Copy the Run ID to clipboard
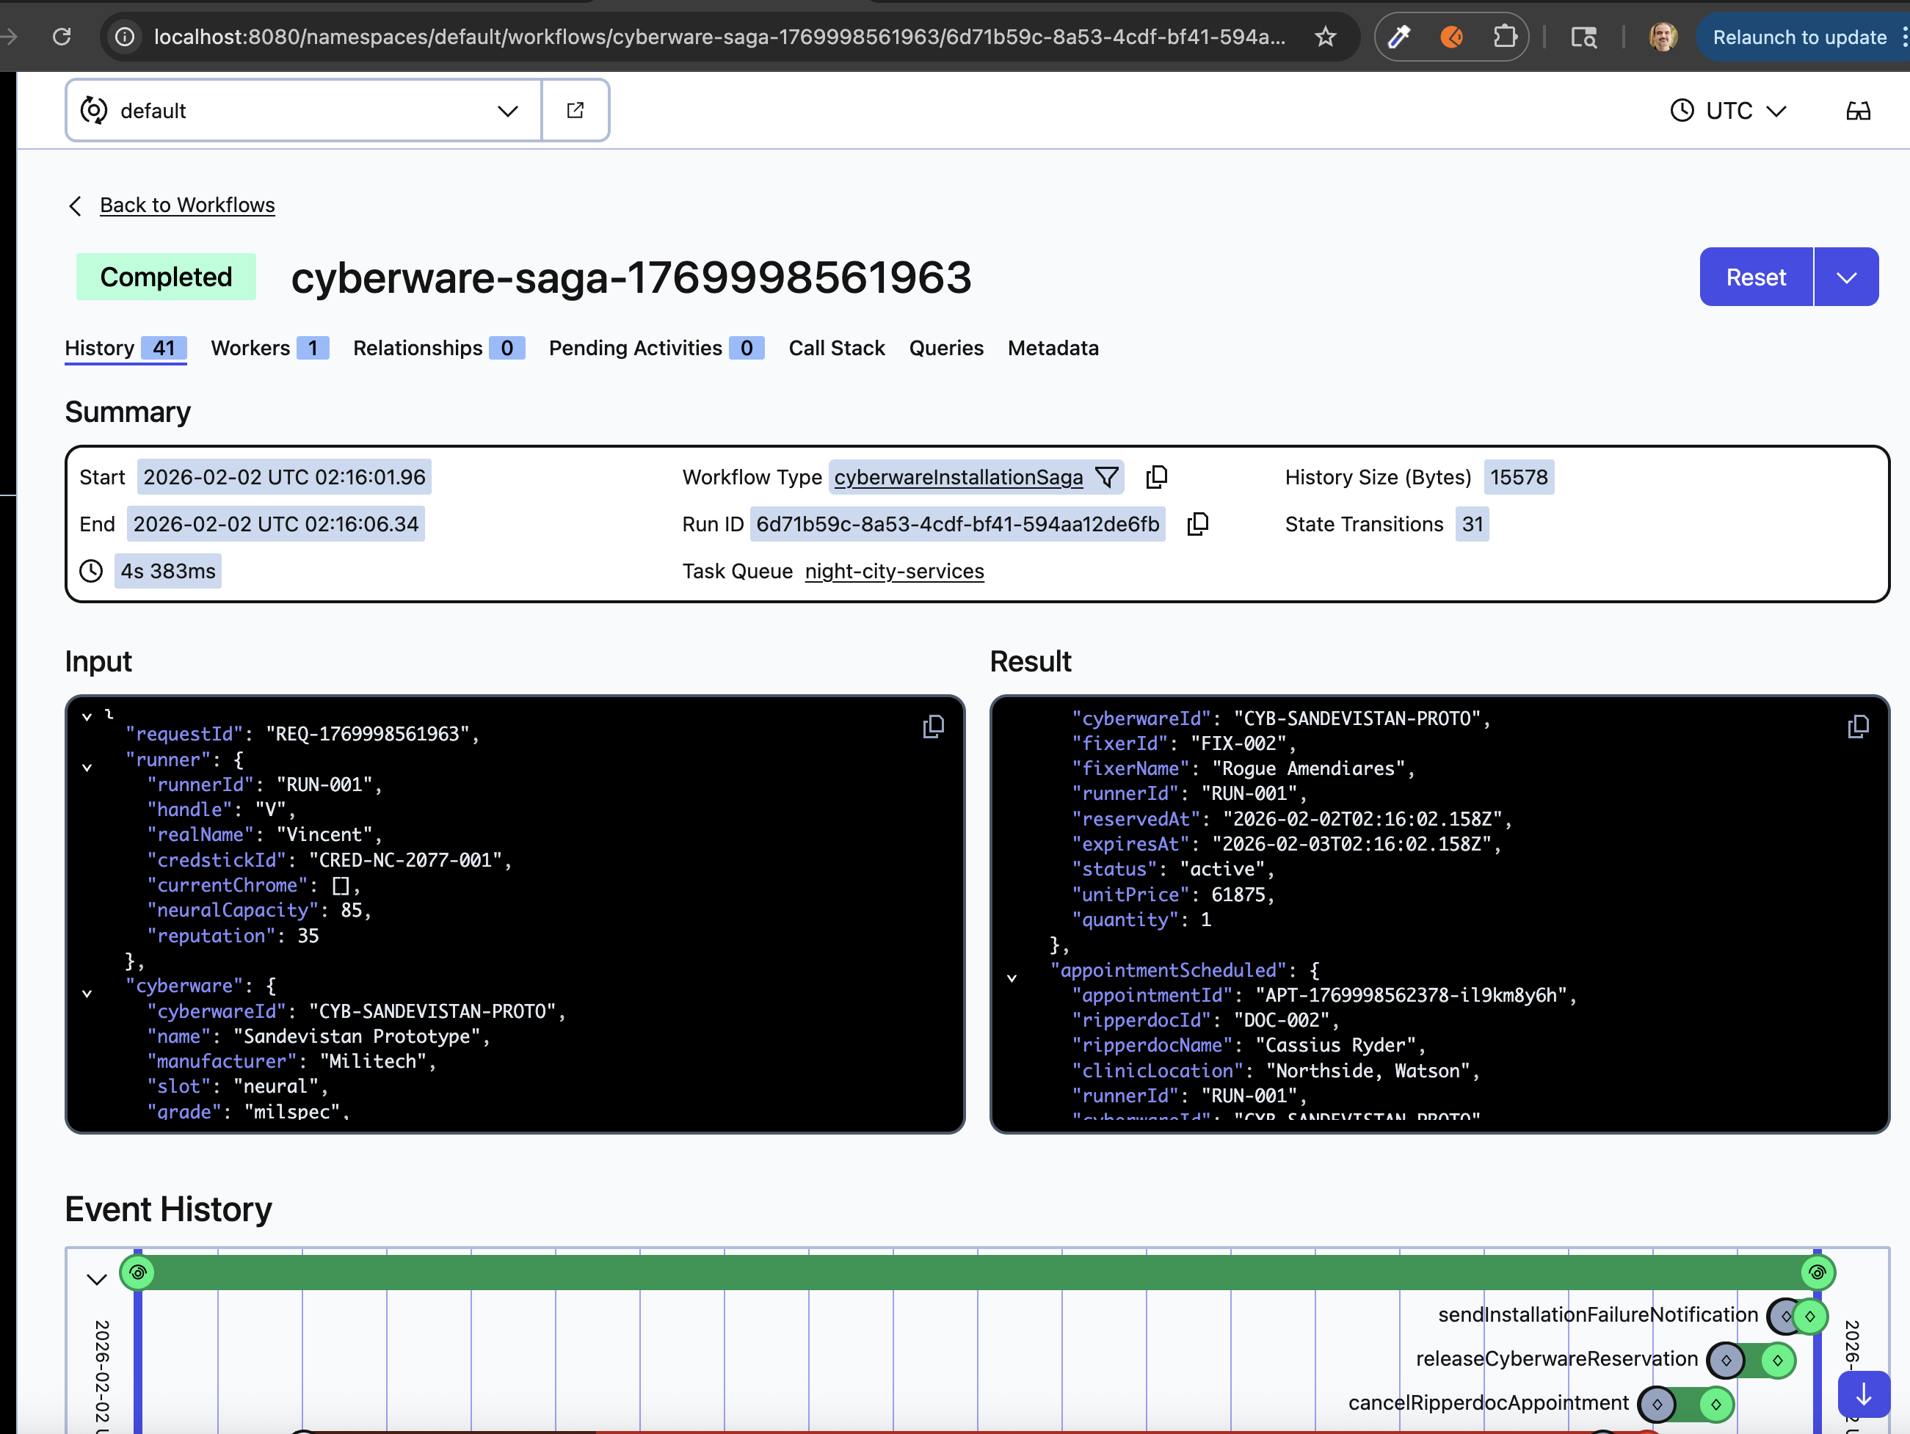 [1199, 523]
